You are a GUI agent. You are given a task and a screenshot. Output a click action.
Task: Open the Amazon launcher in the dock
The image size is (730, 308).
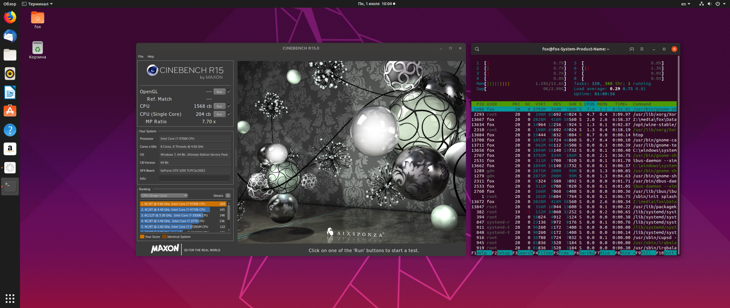(x=10, y=149)
